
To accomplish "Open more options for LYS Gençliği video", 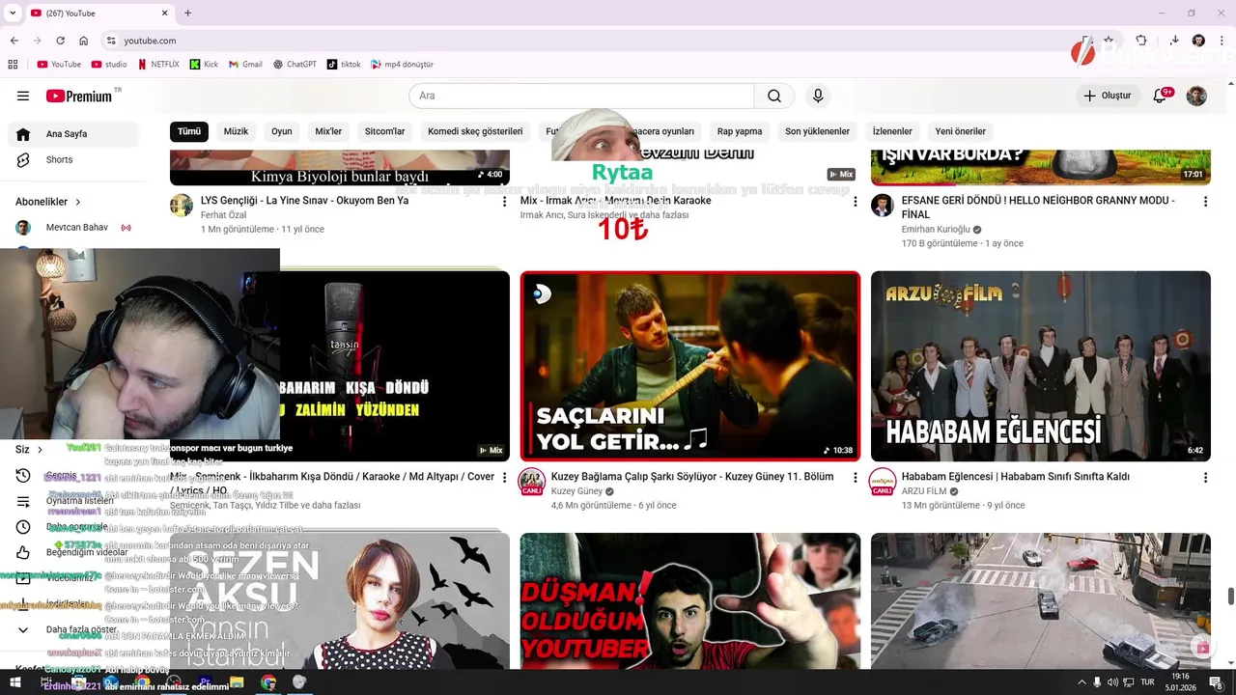I will pyautogui.click(x=504, y=202).
